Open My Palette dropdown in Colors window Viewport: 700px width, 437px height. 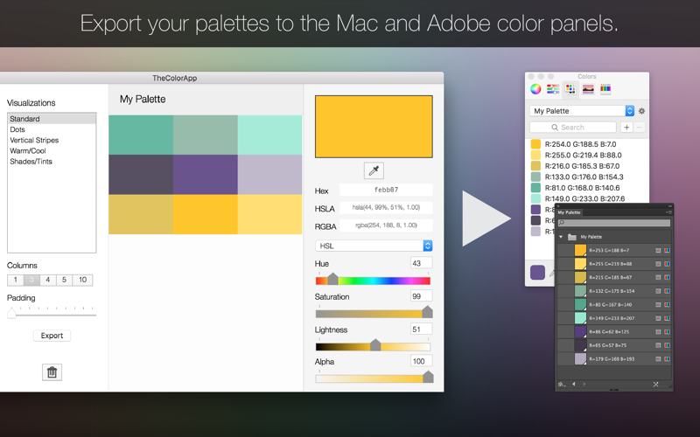582,111
